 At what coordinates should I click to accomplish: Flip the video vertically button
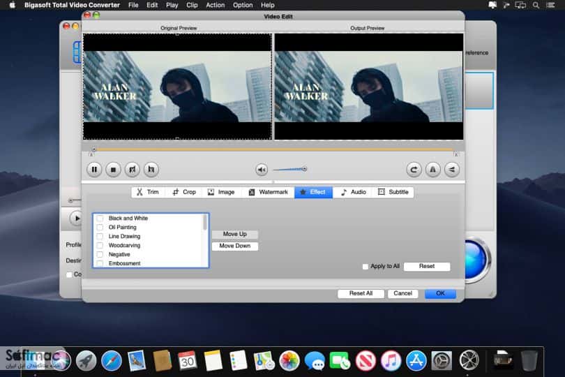point(452,170)
